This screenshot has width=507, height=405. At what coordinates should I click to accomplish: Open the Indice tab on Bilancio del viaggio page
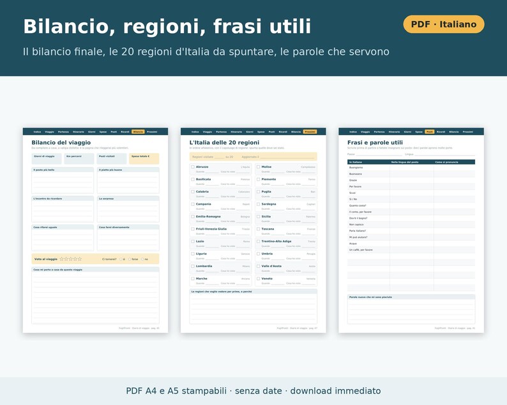(37, 132)
